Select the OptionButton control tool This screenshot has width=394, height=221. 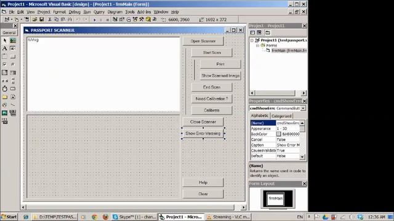pyautogui.click(x=13, y=64)
